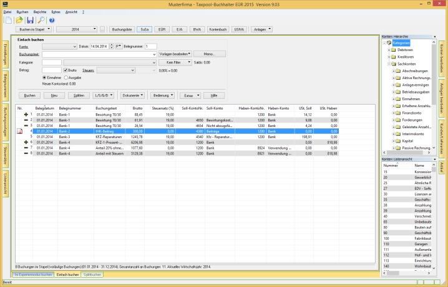Image resolution: width=448 pixels, height=287 pixels.
Task: Open the Kein Filter dropdown
Action: coord(175,63)
